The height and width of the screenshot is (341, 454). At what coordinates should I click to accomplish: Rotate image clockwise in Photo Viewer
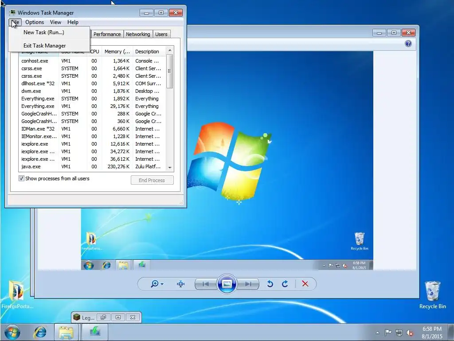[x=285, y=284]
